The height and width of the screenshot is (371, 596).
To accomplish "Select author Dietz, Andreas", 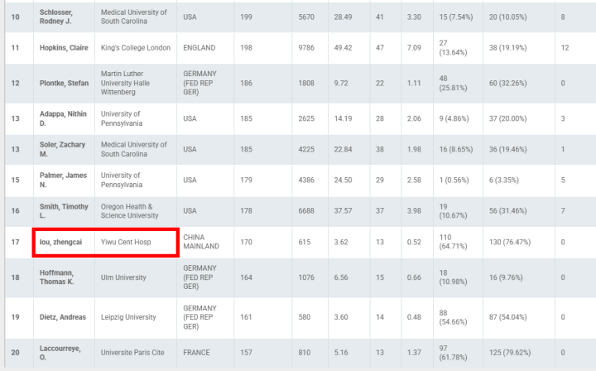I will coord(65,316).
